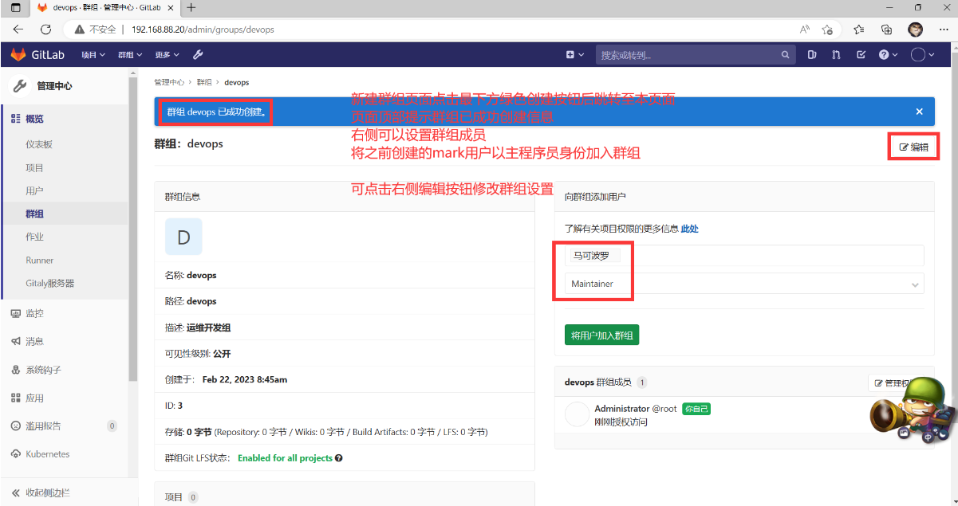This screenshot has width=958, height=506.
Task: Click the read aloud icon in address bar
Action: tap(805, 29)
